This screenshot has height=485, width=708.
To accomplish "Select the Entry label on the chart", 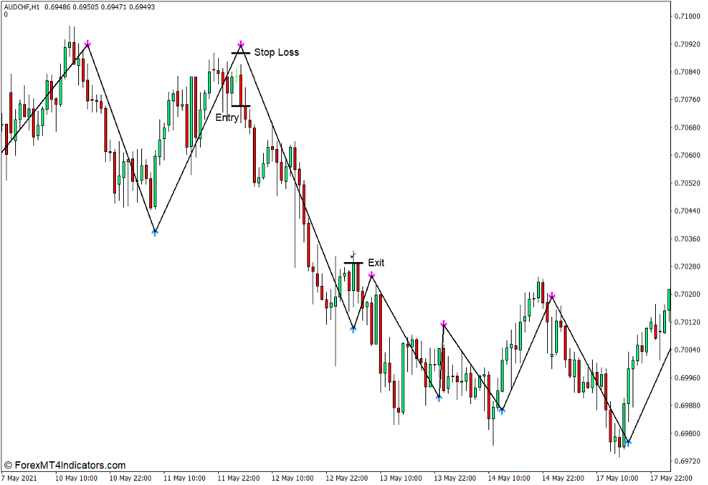I will tap(228, 117).
